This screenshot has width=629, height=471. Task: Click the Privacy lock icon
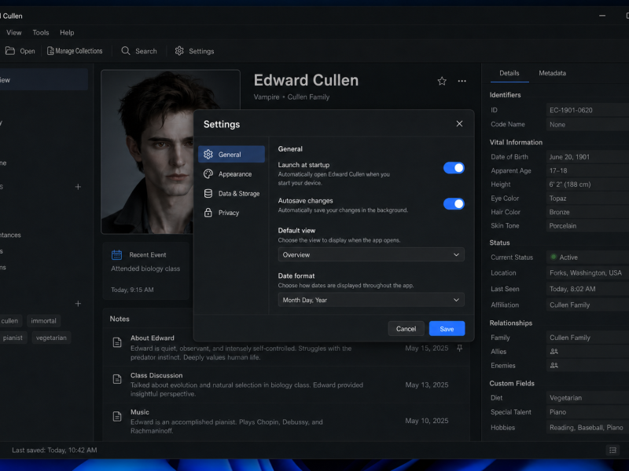tap(208, 213)
